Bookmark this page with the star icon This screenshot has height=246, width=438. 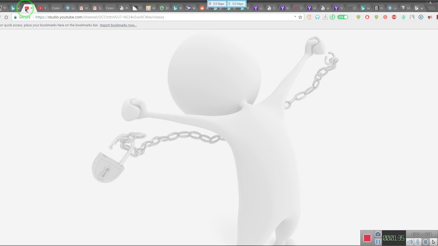[300, 17]
